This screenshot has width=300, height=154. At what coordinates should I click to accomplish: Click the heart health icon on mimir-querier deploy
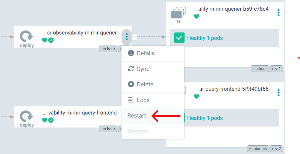(45, 40)
